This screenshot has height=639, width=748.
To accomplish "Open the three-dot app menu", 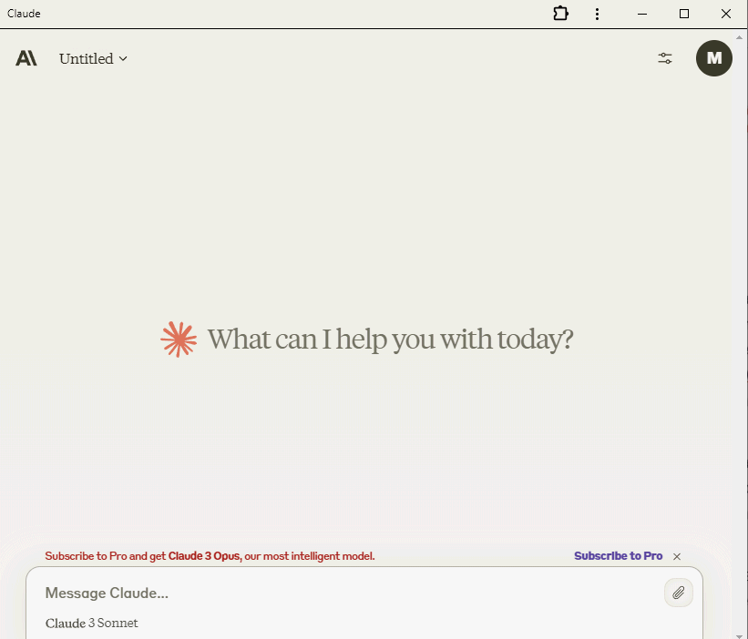I will click(x=597, y=14).
